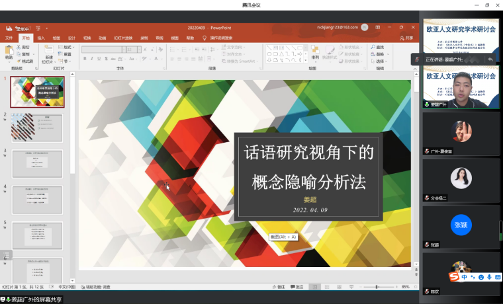The height and width of the screenshot is (304, 503).
Task: Click the Find (查找) icon
Action: (379, 47)
